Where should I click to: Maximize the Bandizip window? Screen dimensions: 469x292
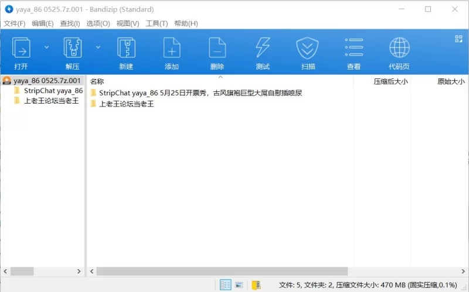(428, 9)
